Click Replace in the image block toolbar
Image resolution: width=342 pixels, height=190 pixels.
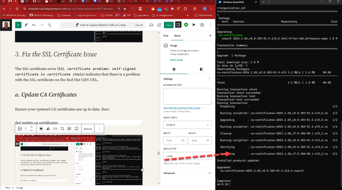88,129
